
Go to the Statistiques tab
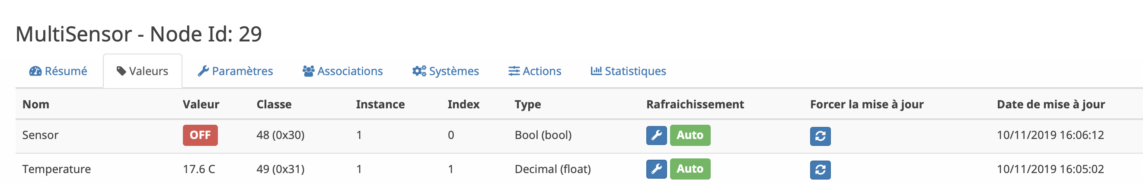pos(628,71)
